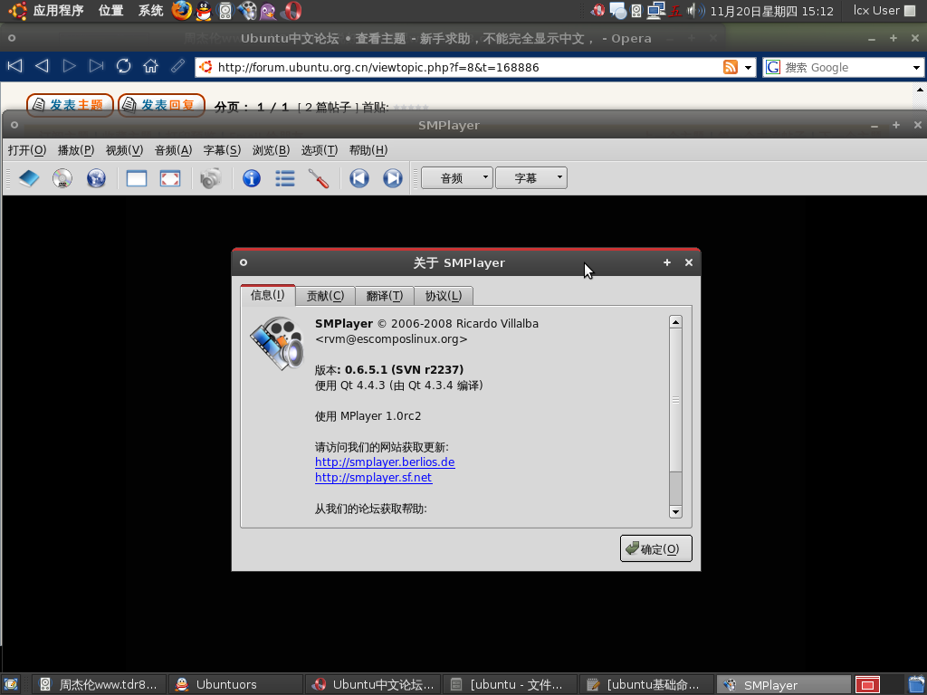Switch to the 贡献(C) tab
The height and width of the screenshot is (695, 927).
(325, 296)
